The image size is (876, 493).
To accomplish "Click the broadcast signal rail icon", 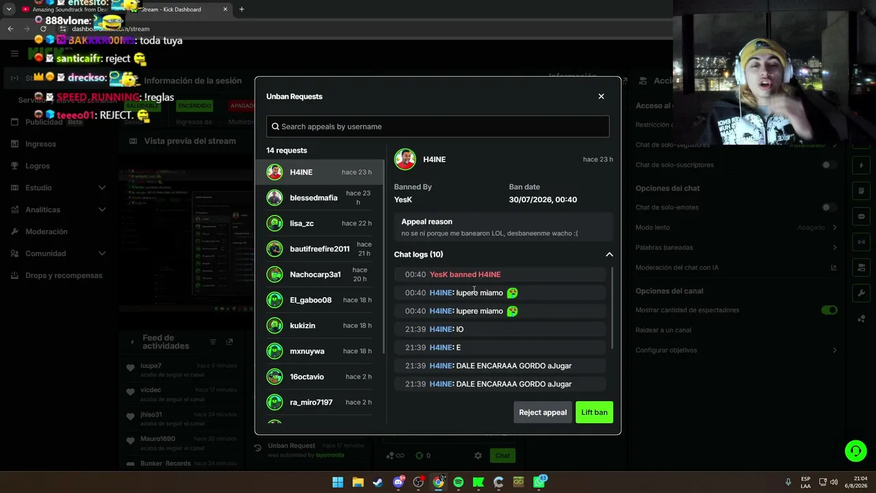I will point(862,242).
